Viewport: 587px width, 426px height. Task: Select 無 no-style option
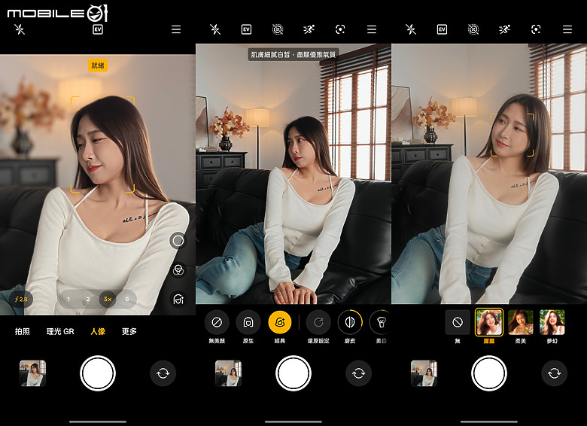coord(458,322)
